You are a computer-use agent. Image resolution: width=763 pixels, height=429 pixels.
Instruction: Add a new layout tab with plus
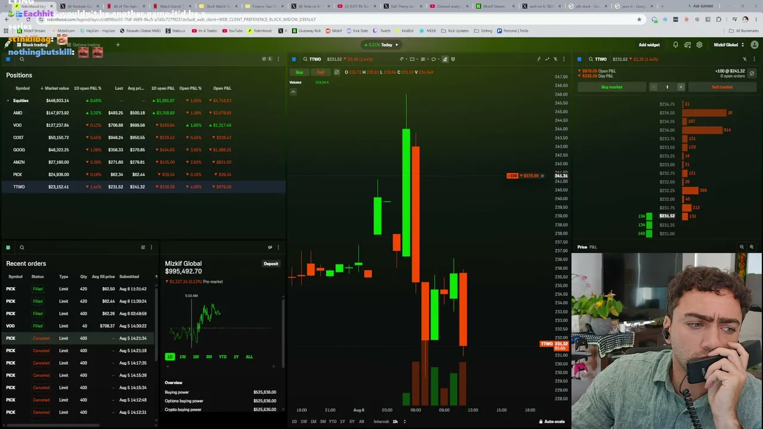[117, 45]
